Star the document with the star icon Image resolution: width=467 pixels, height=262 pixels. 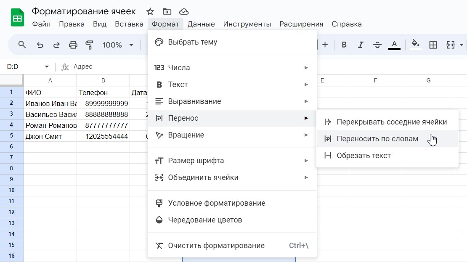150,11
